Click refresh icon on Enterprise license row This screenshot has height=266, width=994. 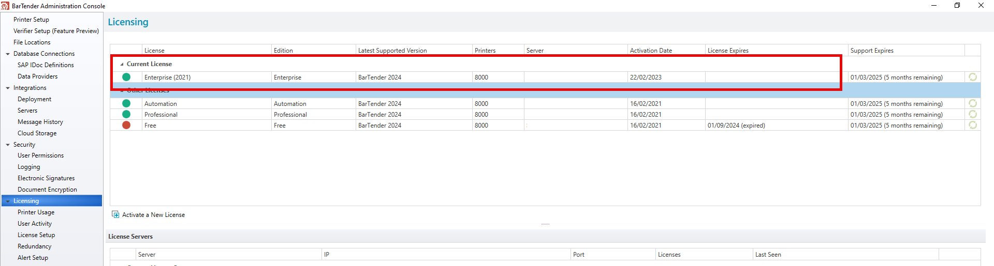(973, 77)
